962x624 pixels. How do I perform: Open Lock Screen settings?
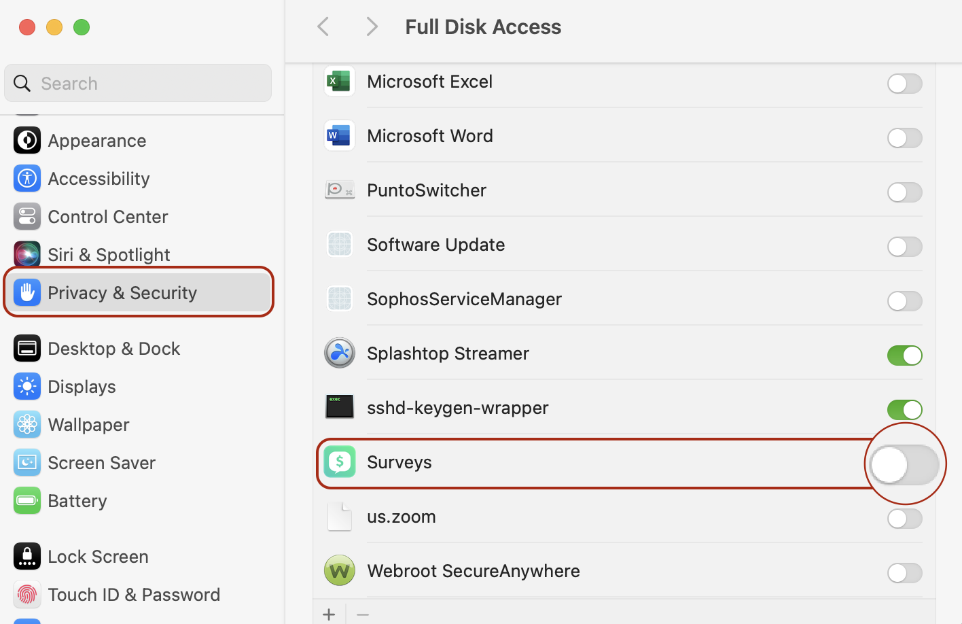pyautogui.click(x=138, y=557)
